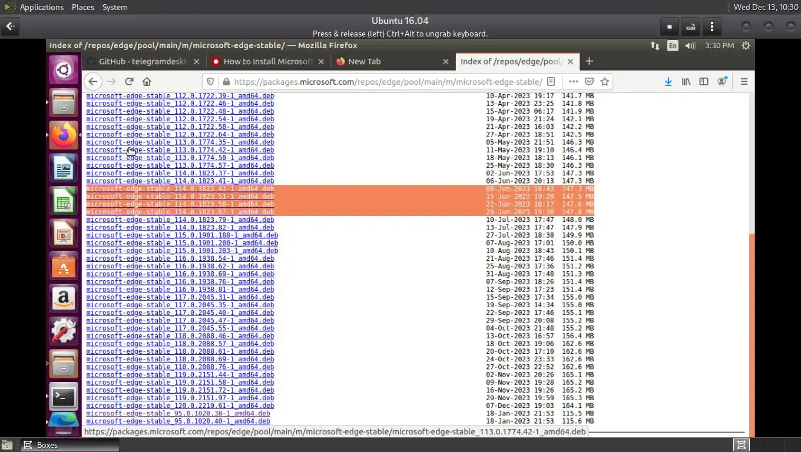This screenshot has width=801, height=452.
Task: Save page to Pocket
Action: pos(589,82)
